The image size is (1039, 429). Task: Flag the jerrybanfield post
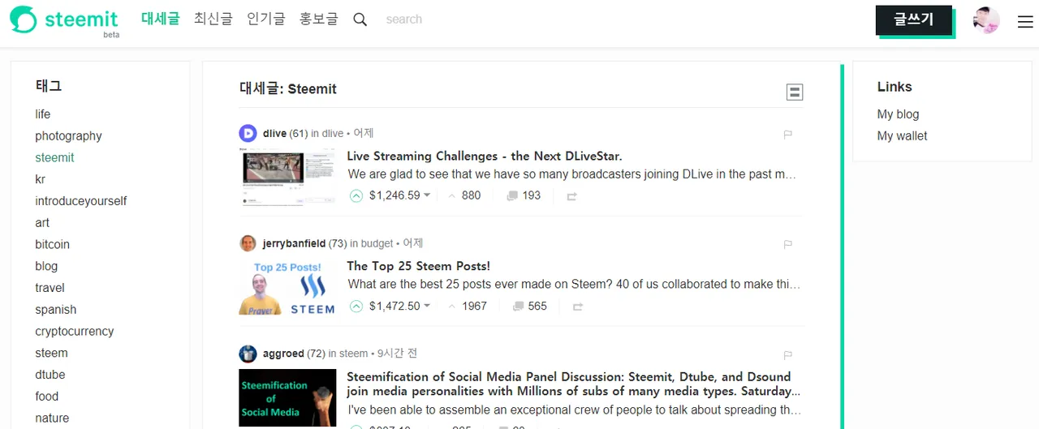pyautogui.click(x=787, y=244)
